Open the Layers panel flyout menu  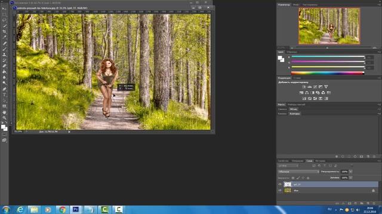pyautogui.click(x=379, y=161)
